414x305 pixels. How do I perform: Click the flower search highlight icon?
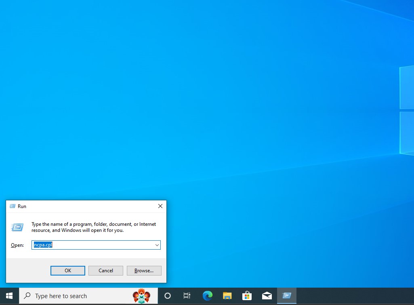[x=141, y=296]
